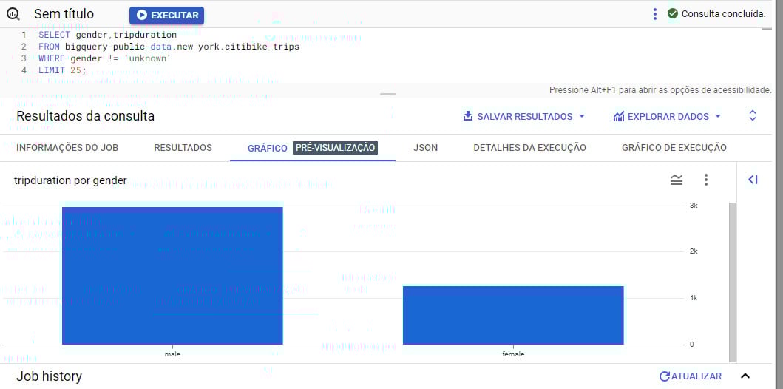Toggle the chart legend icon
This screenshot has height=389, width=783.
677,180
